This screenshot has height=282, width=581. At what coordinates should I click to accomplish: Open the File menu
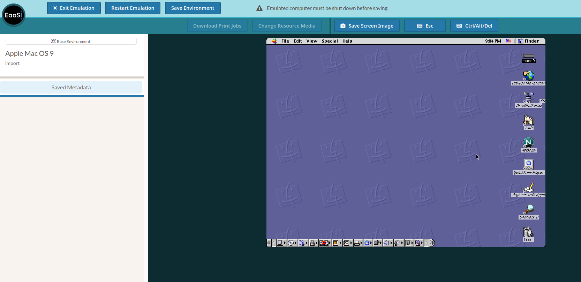click(285, 41)
